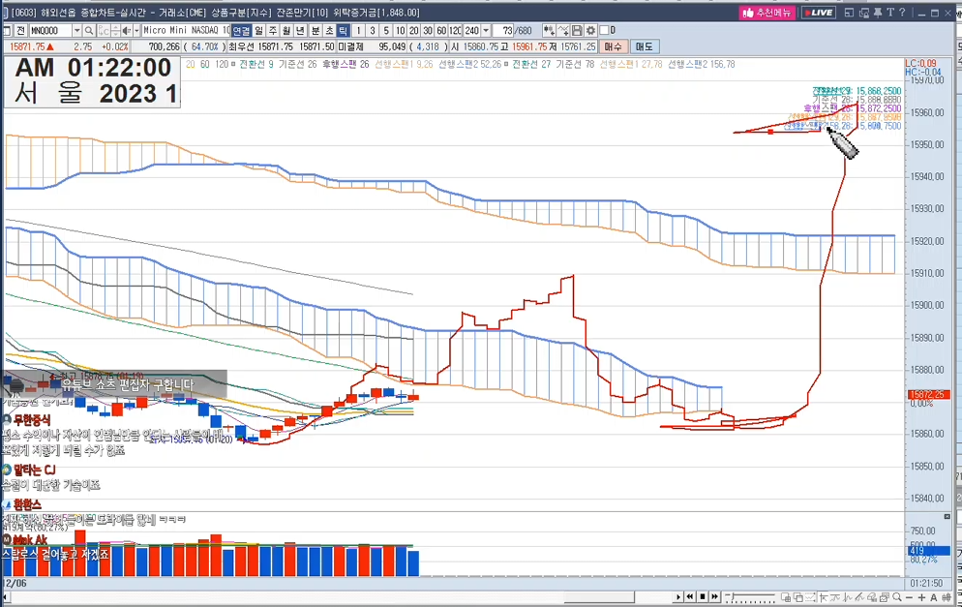This screenshot has height=607, width=962.
Task: Select the 틱 tick period tab
Action: [x=344, y=31]
